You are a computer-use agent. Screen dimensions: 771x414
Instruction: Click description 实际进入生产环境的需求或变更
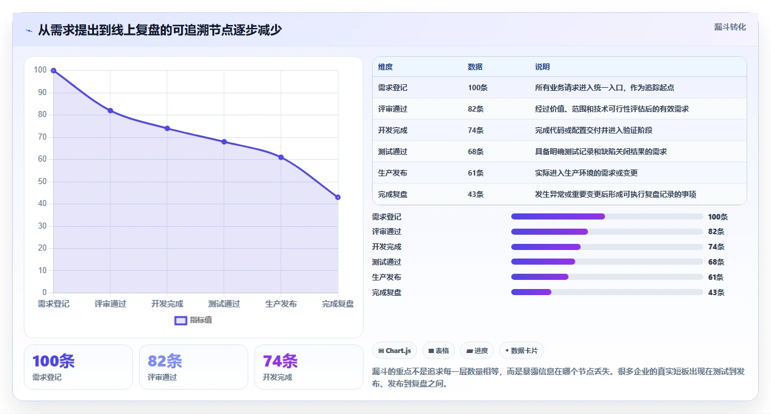(x=586, y=173)
